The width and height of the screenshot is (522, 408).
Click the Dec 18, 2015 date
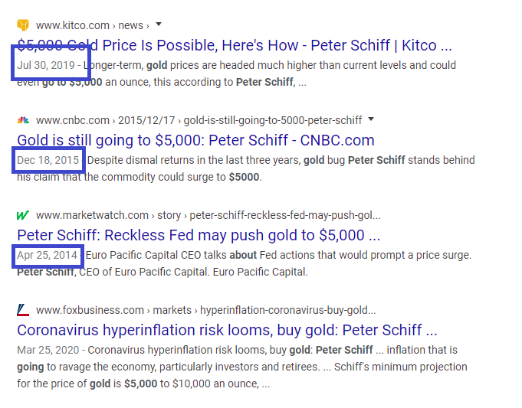(48, 160)
